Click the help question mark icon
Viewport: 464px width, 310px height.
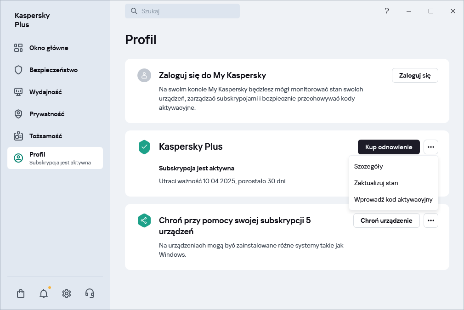[x=387, y=11]
